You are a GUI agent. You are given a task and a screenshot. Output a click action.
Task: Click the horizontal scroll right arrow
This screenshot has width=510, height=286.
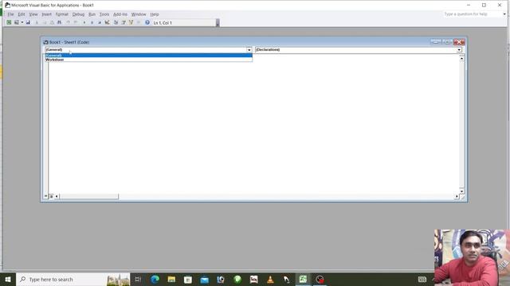click(457, 196)
